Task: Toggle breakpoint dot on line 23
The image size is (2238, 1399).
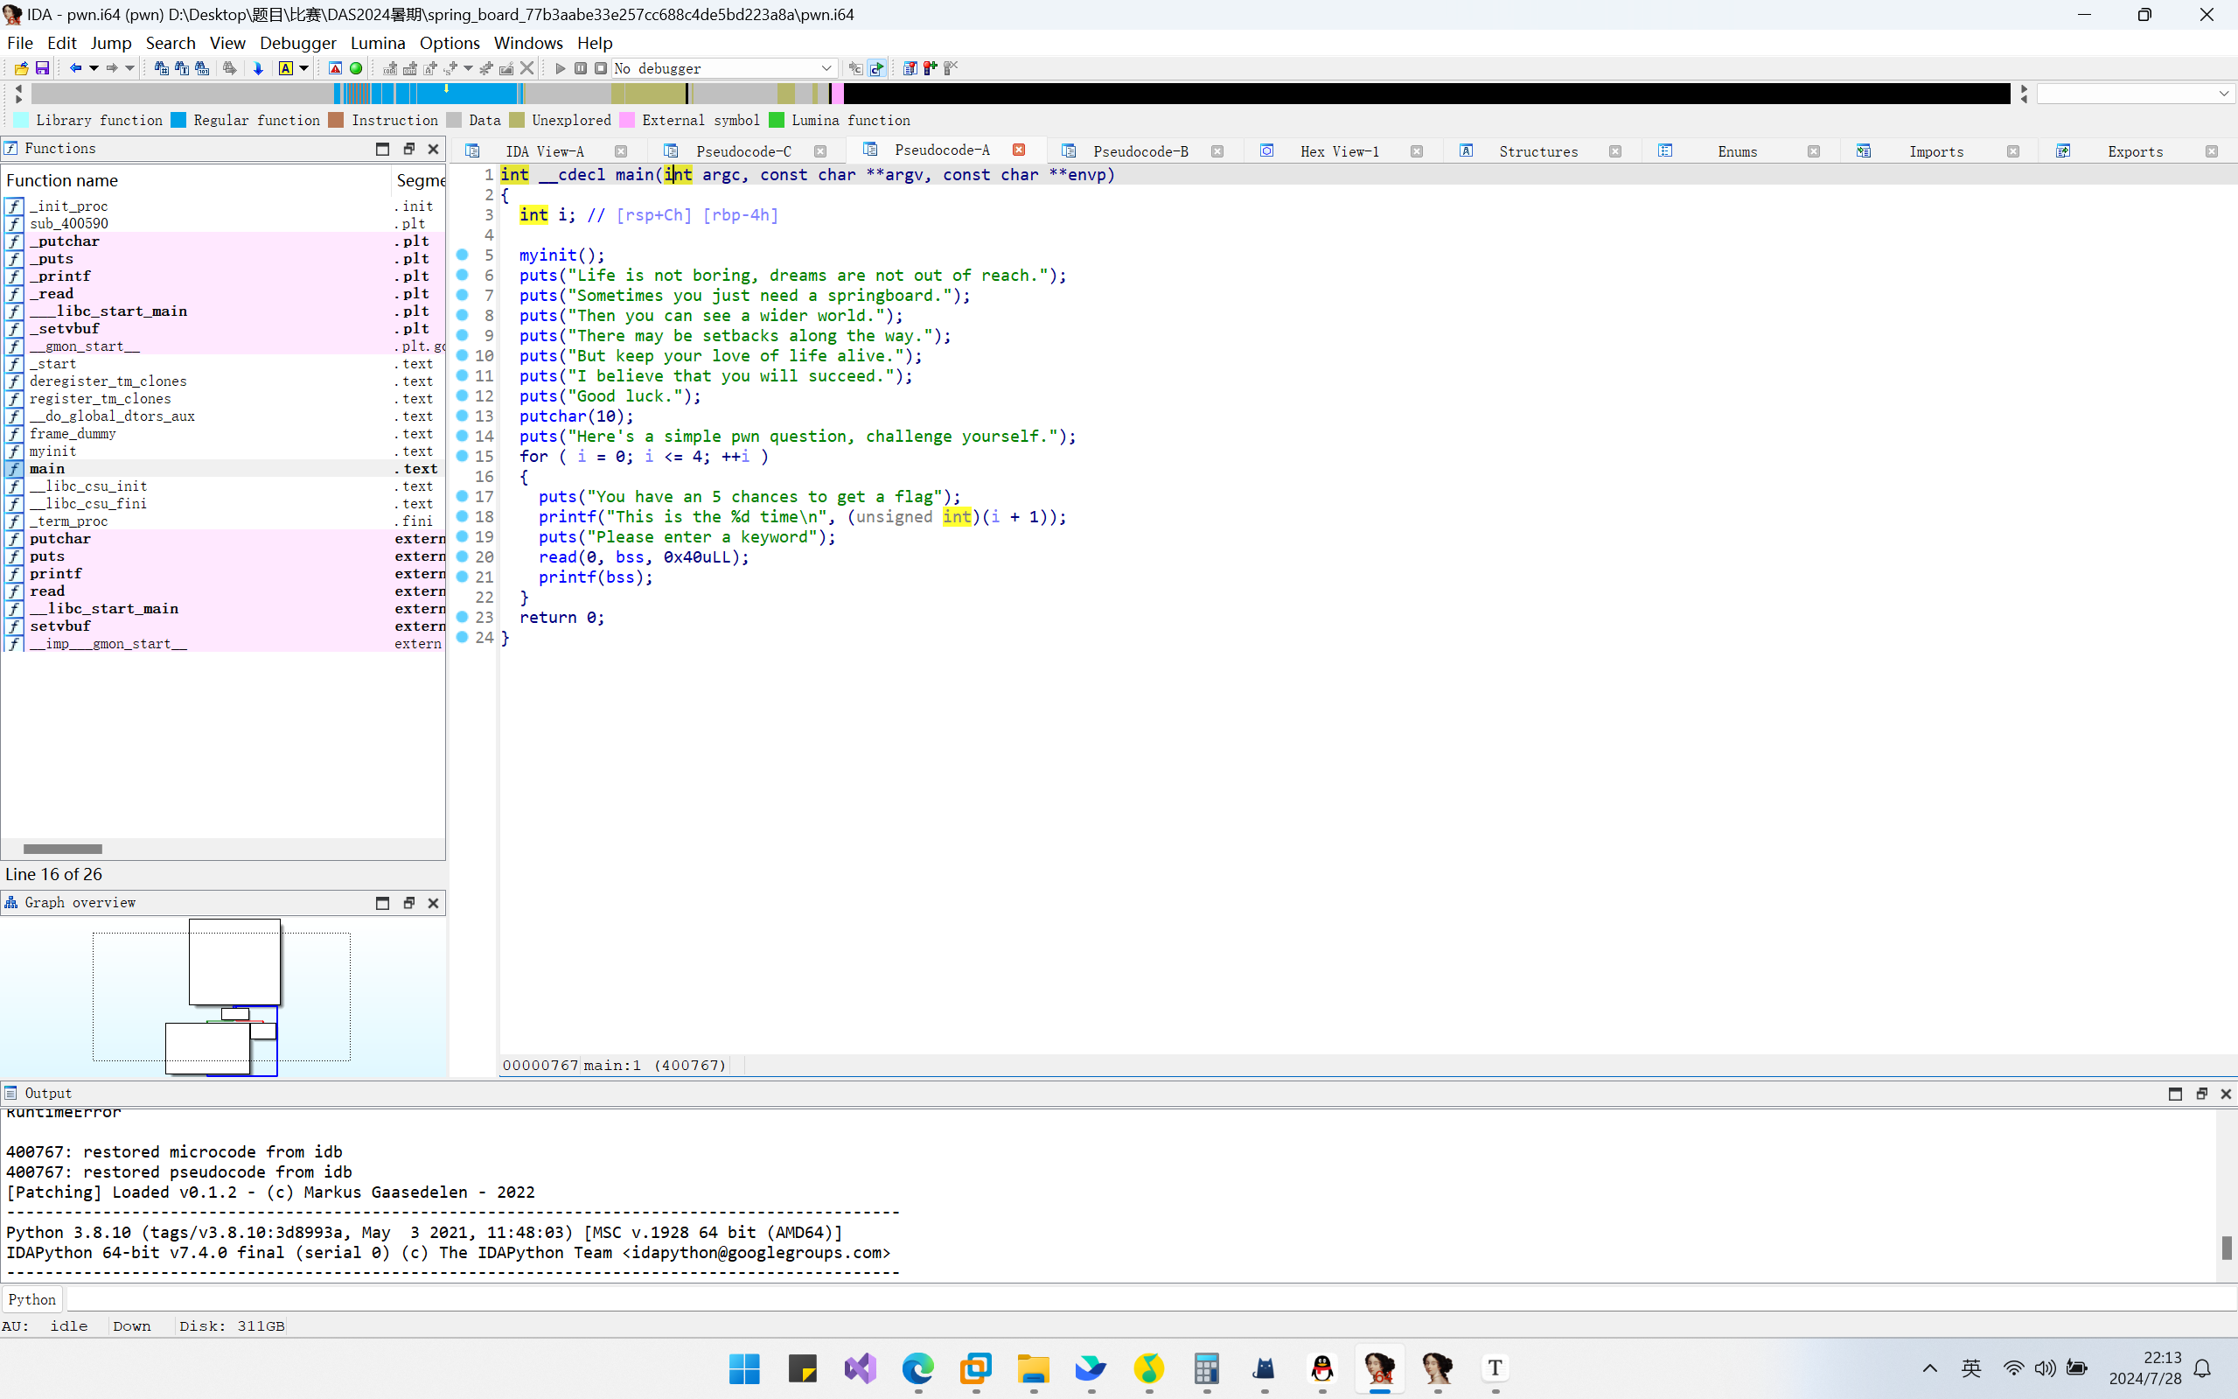Action: [x=463, y=616]
